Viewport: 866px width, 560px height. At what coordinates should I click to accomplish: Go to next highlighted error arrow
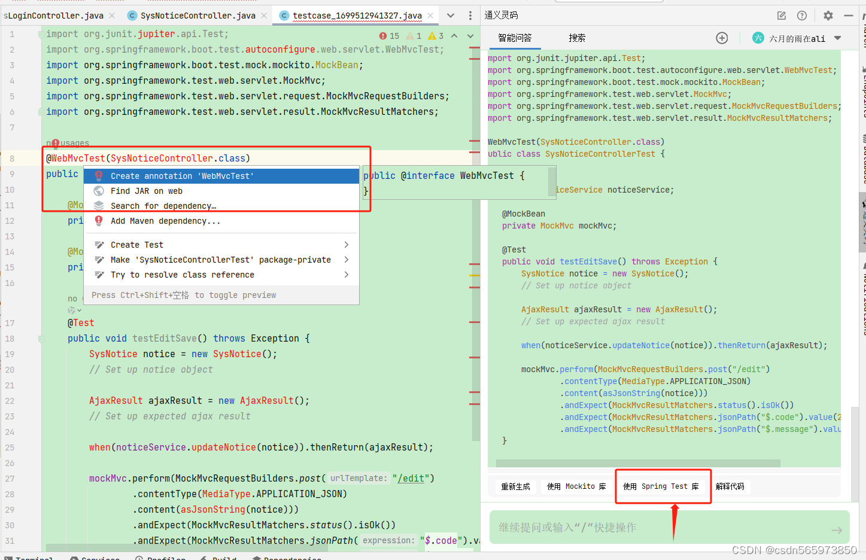point(470,36)
